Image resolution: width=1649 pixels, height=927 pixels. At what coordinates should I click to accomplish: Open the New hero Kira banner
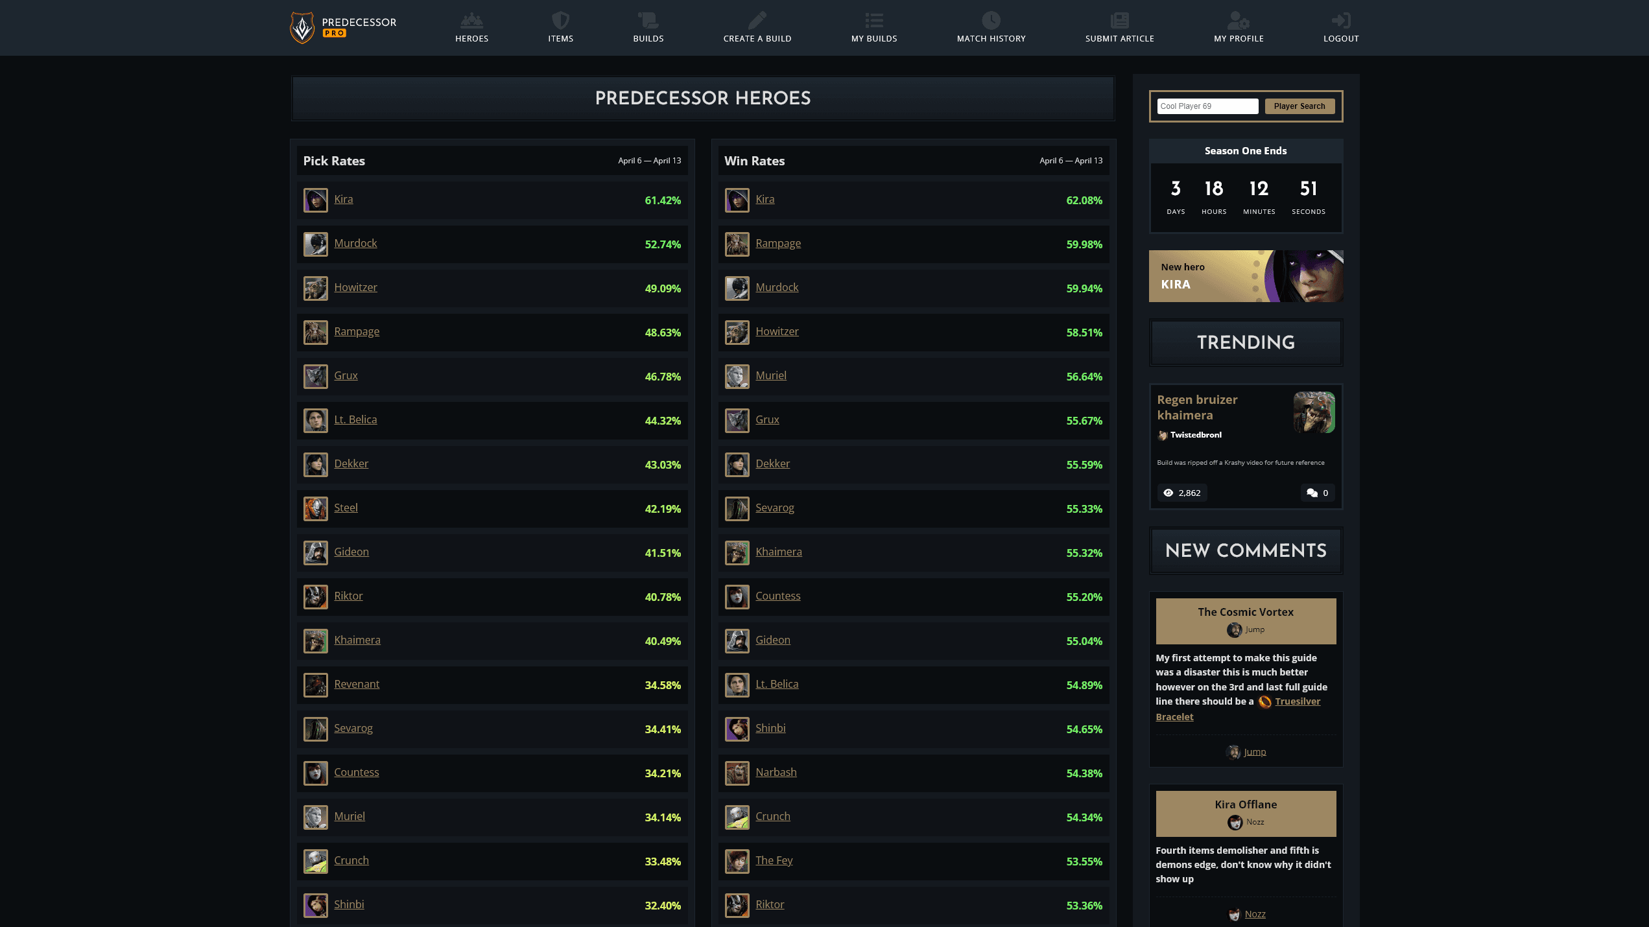[x=1245, y=276]
